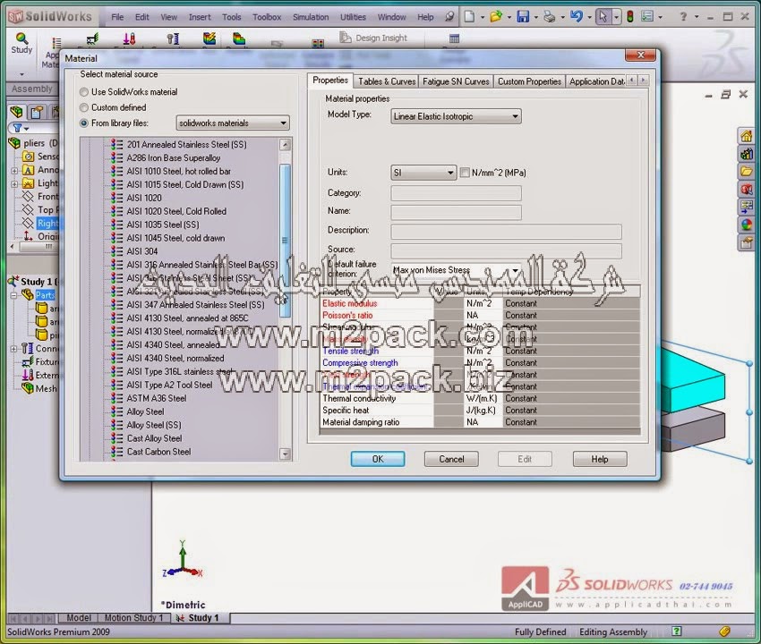The height and width of the screenshot is (644, 761).
Task: Switch to Custom Properties tab
Action: tap(529, 81)
